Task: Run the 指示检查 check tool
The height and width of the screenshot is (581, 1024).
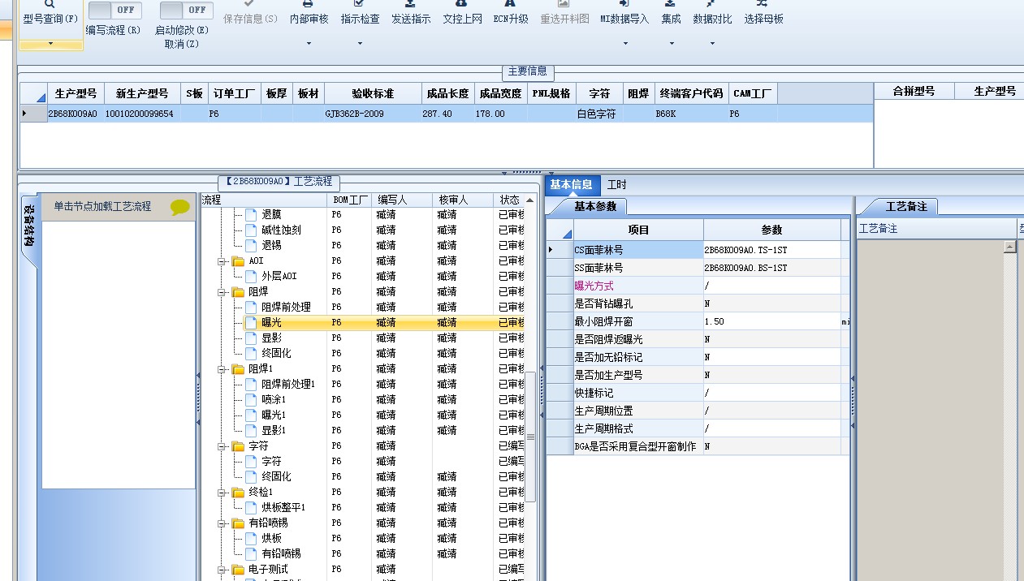Action: 360,13
